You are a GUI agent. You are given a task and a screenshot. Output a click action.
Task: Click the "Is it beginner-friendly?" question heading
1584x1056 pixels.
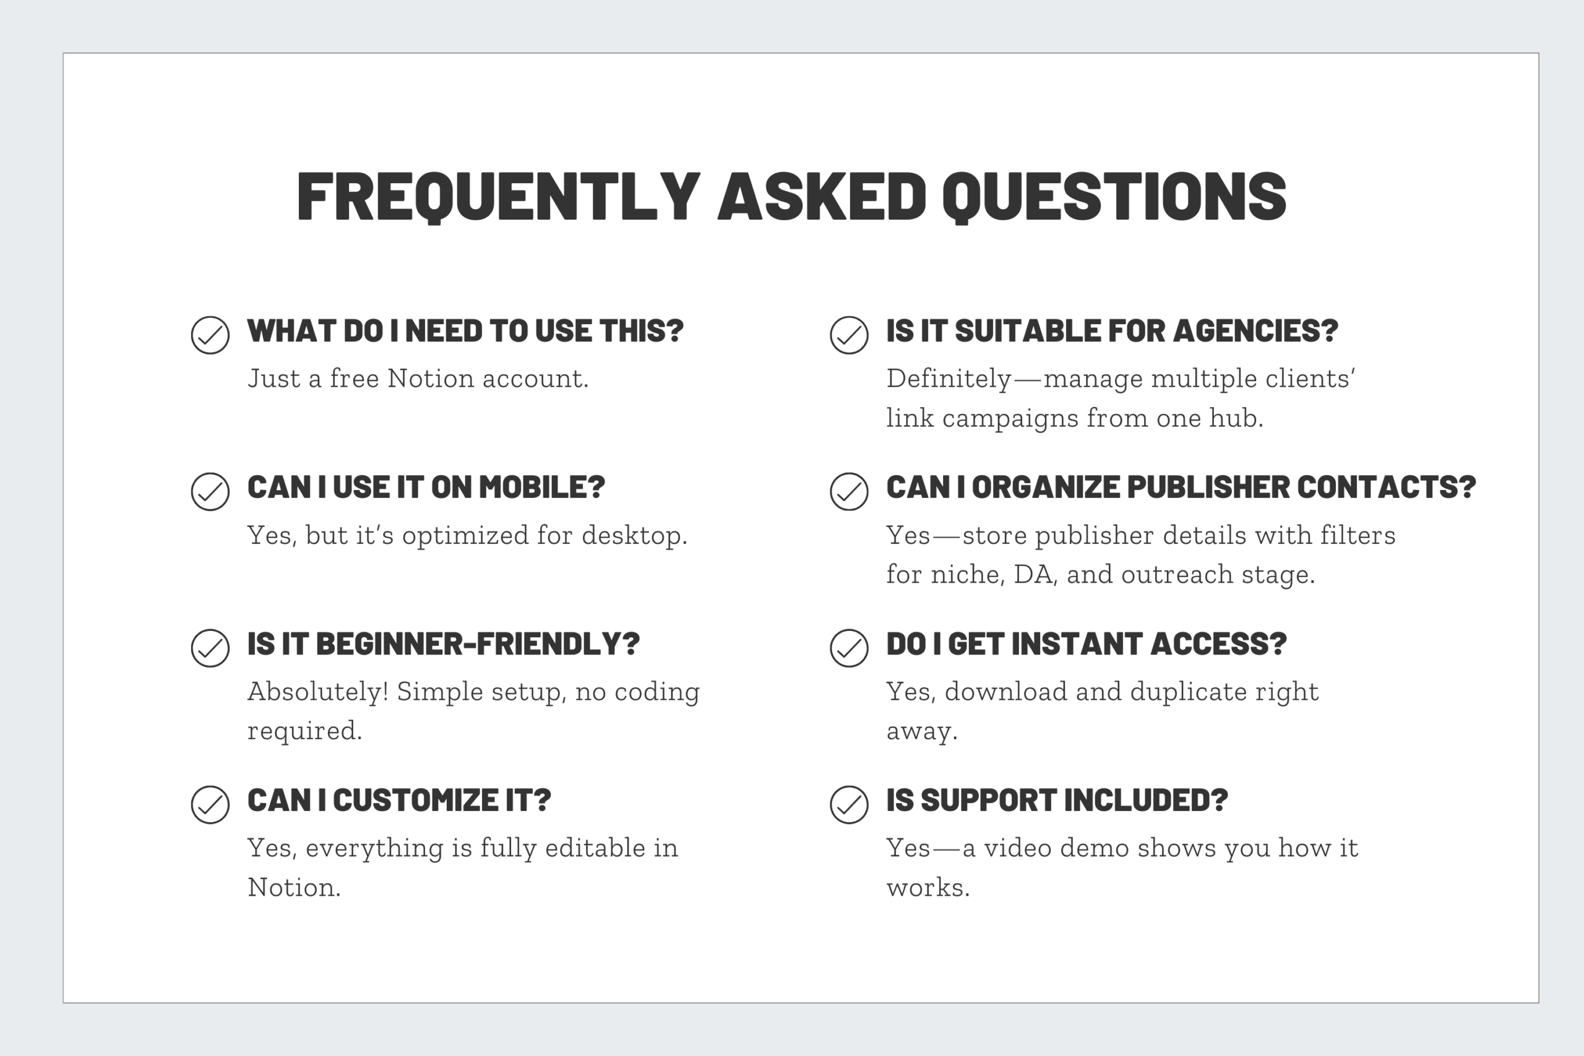(443, 644)
